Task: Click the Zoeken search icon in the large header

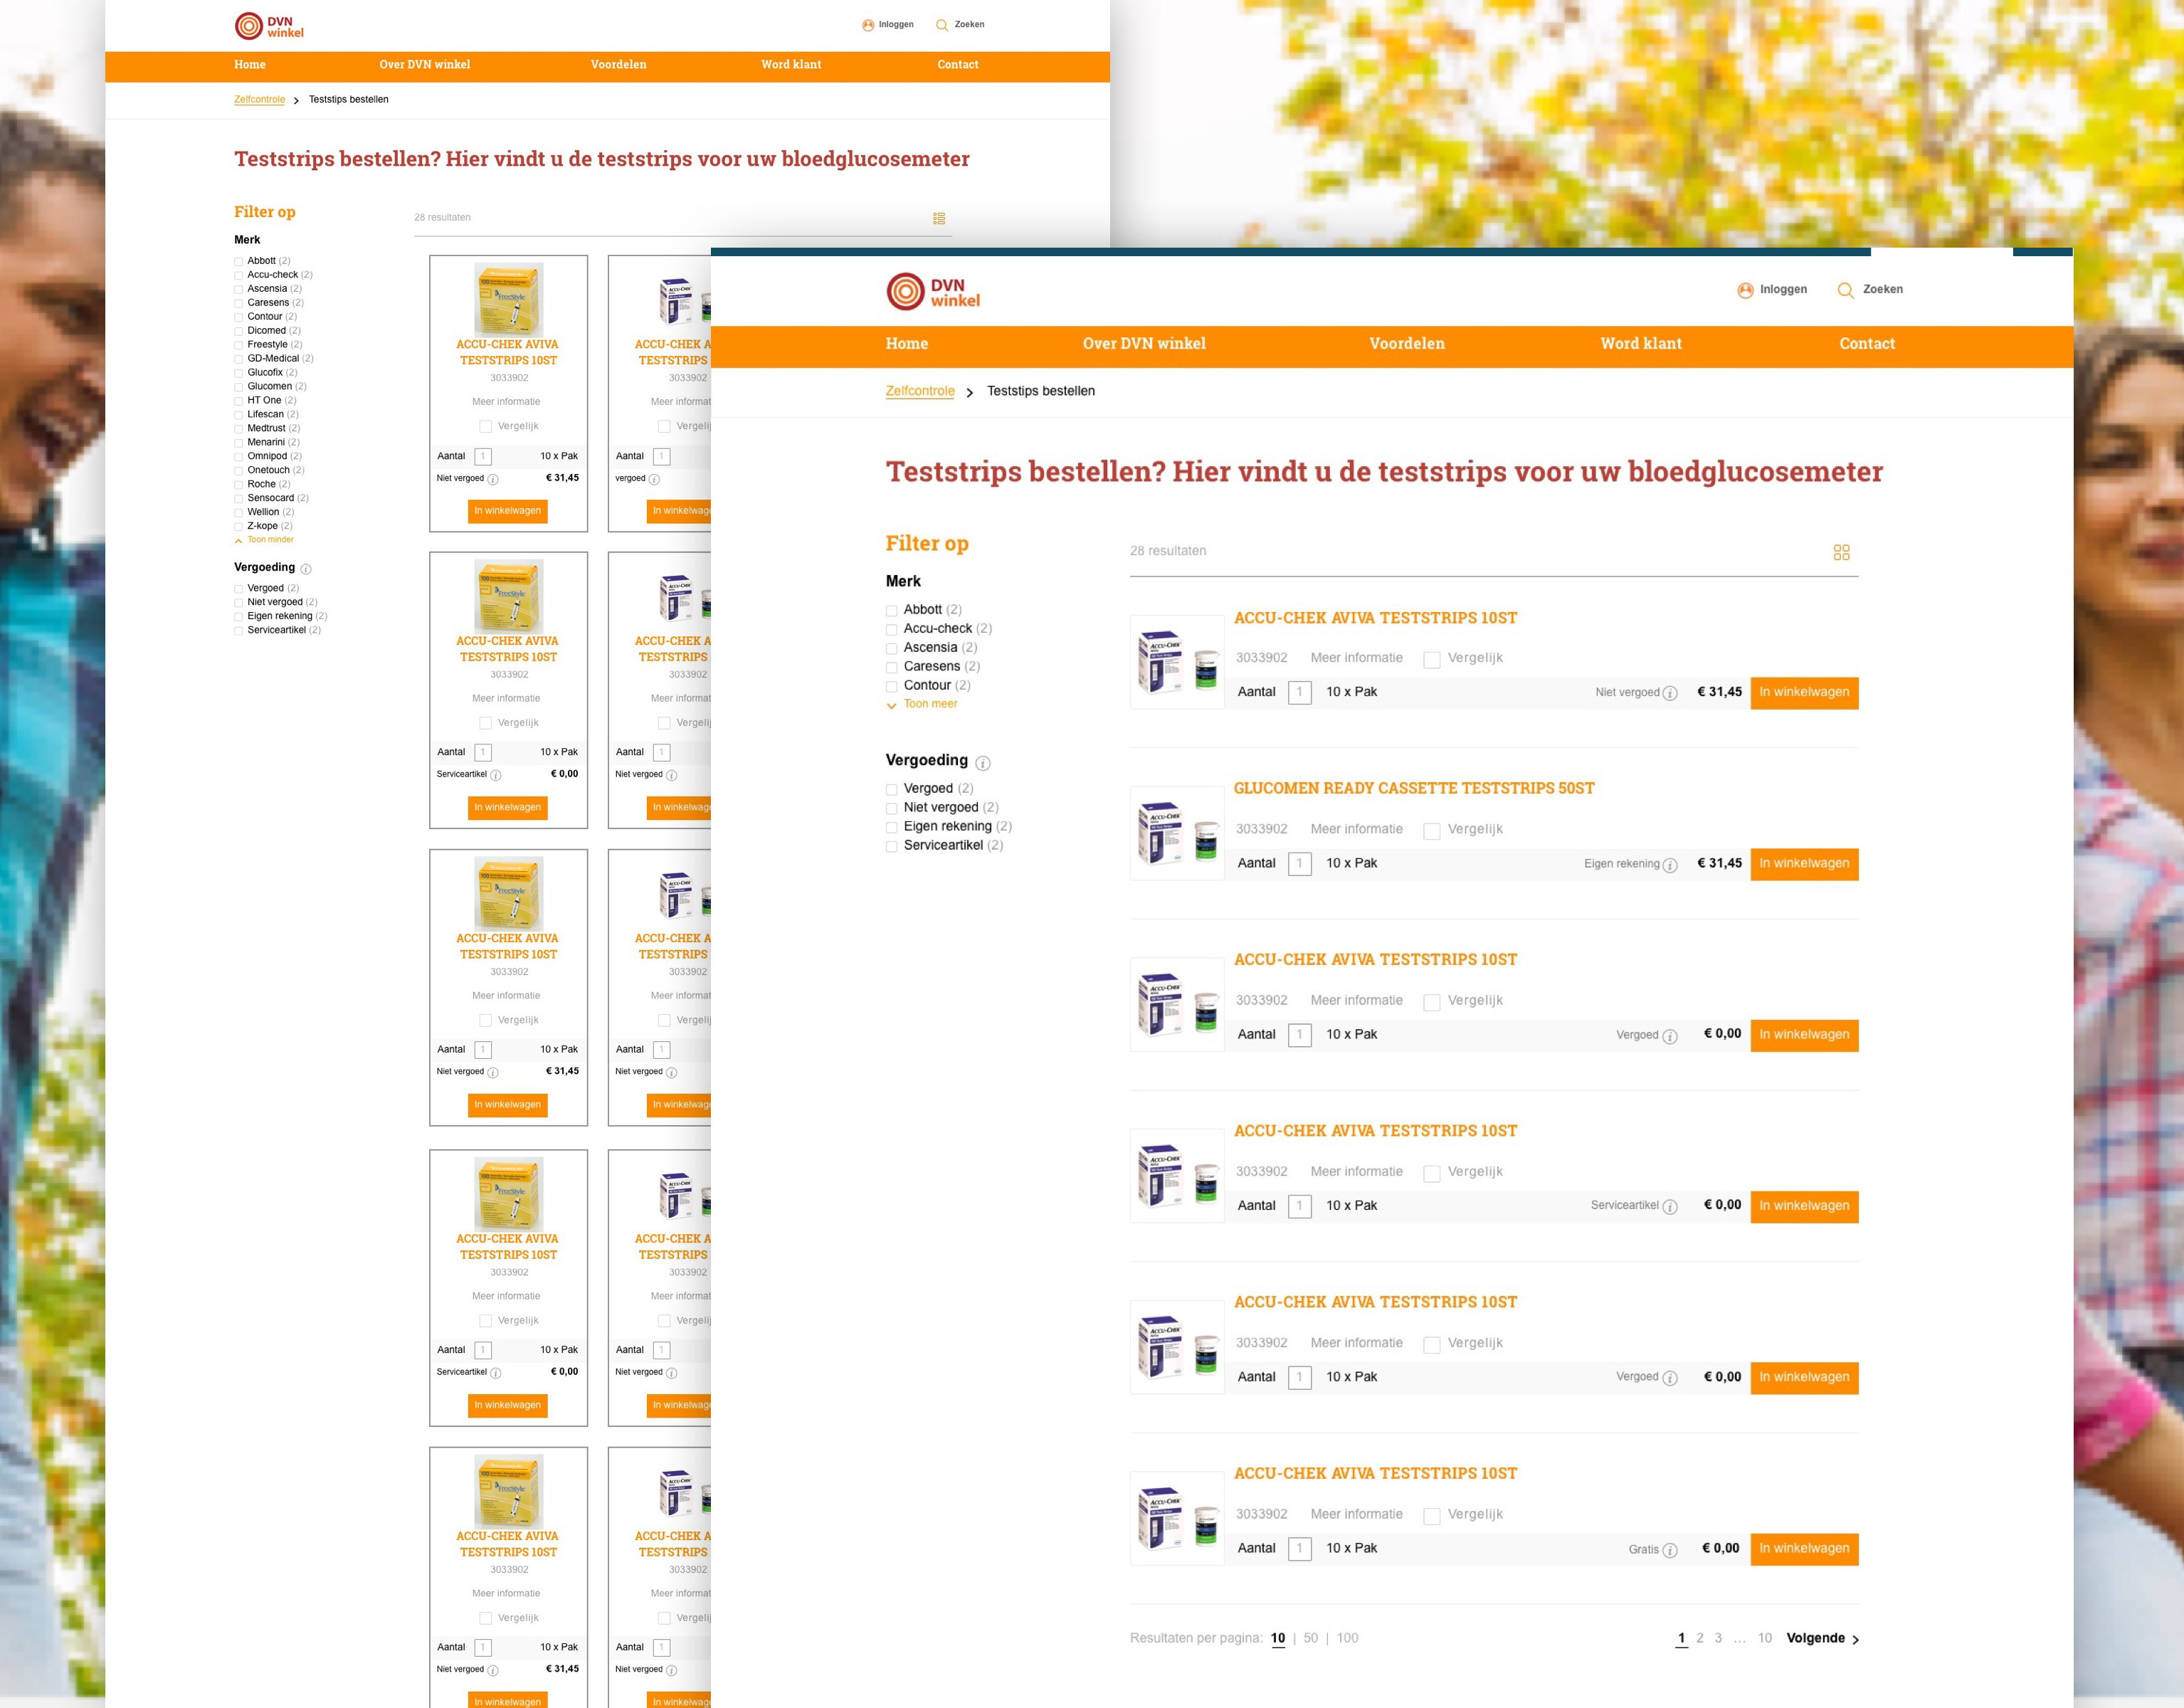Action: (1845, 290)
